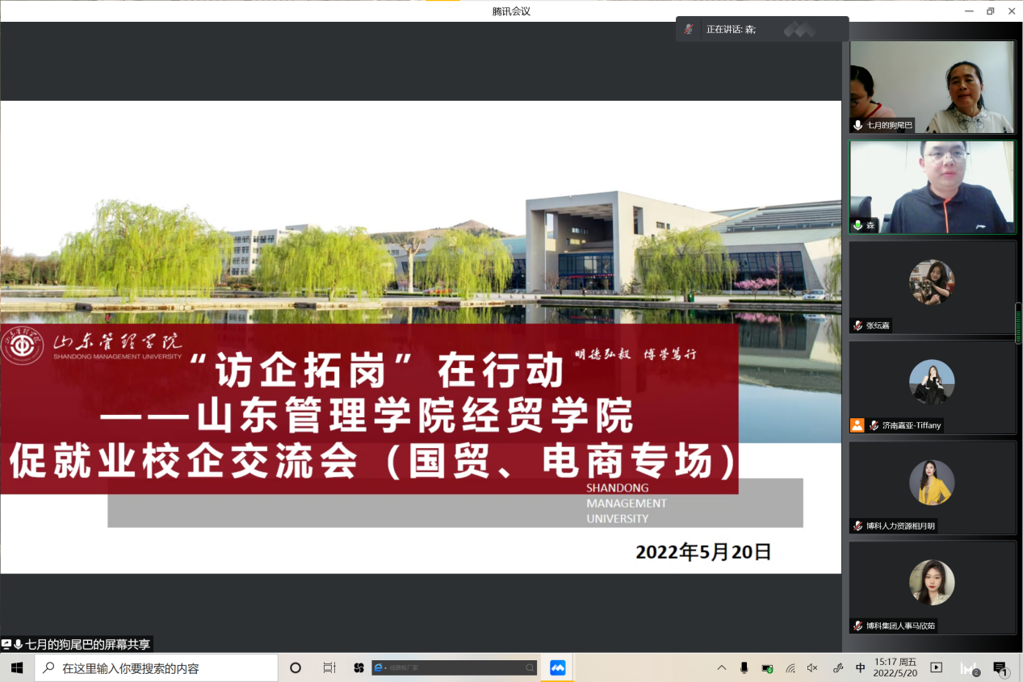
Task: Click the green active microphone icon beside 森
Action: (x=858, y=225)
